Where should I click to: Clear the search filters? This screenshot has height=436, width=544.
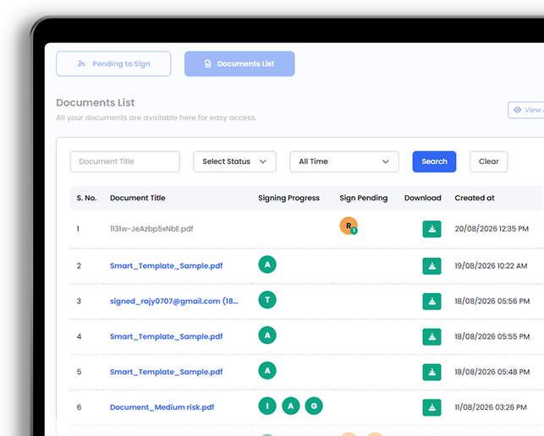pyautogui.click(x=488, y=161)
